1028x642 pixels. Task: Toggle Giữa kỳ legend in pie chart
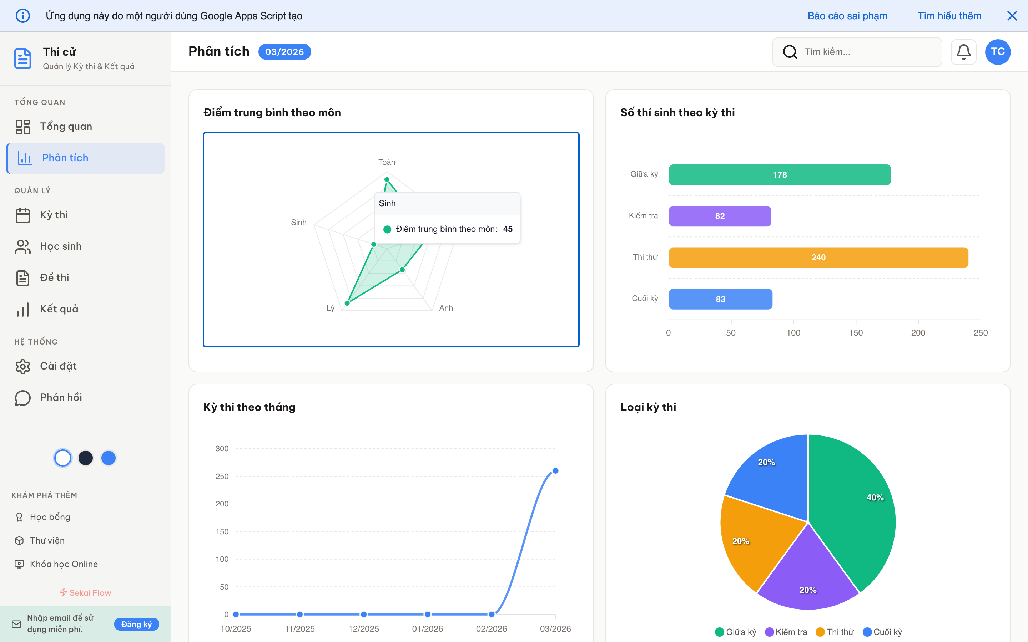[736, 632]
